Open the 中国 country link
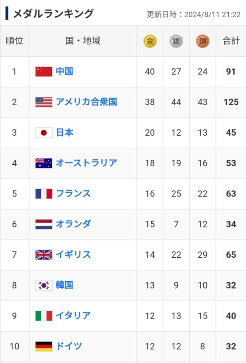Image resolution: width=246 pixels, height=363 pixels. 64,71
